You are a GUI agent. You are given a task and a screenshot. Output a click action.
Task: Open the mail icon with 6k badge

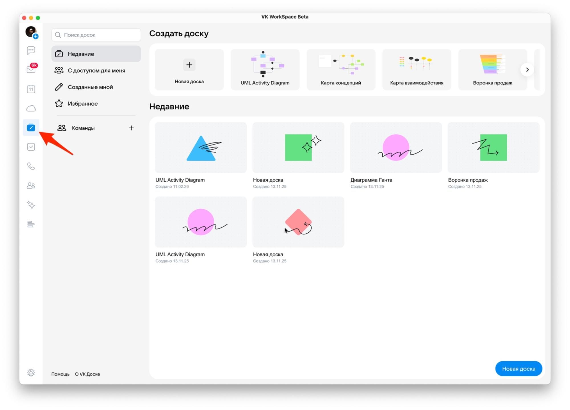tap(31, 69)
